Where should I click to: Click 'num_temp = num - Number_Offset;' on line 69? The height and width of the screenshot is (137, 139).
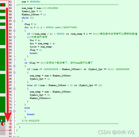51,92
